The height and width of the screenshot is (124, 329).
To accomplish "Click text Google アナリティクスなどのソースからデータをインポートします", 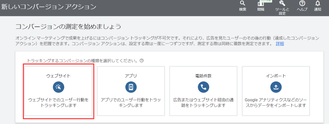I will click(x=276, y=103).
